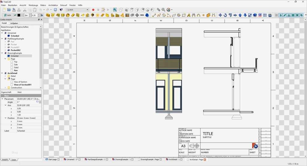Click the box next to Top view
Screen dimensions: 307x166
[x=12, y=62]
